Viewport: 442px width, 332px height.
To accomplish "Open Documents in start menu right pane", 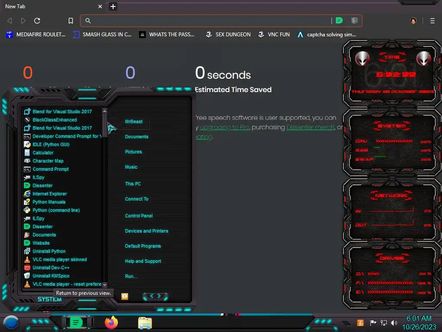I will click(137, 137).
